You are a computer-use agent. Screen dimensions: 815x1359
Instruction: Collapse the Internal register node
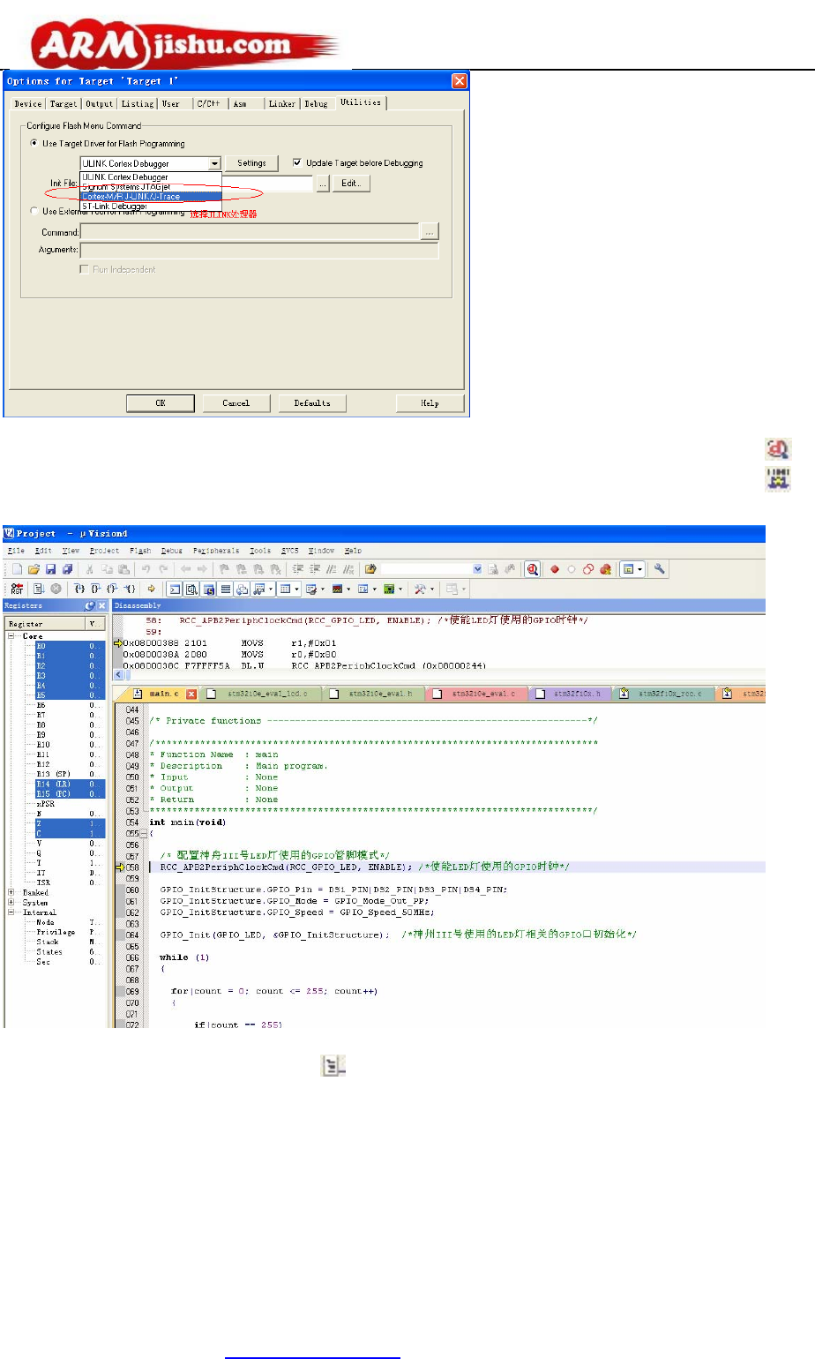pyautogui.click(x=11, y=912)
